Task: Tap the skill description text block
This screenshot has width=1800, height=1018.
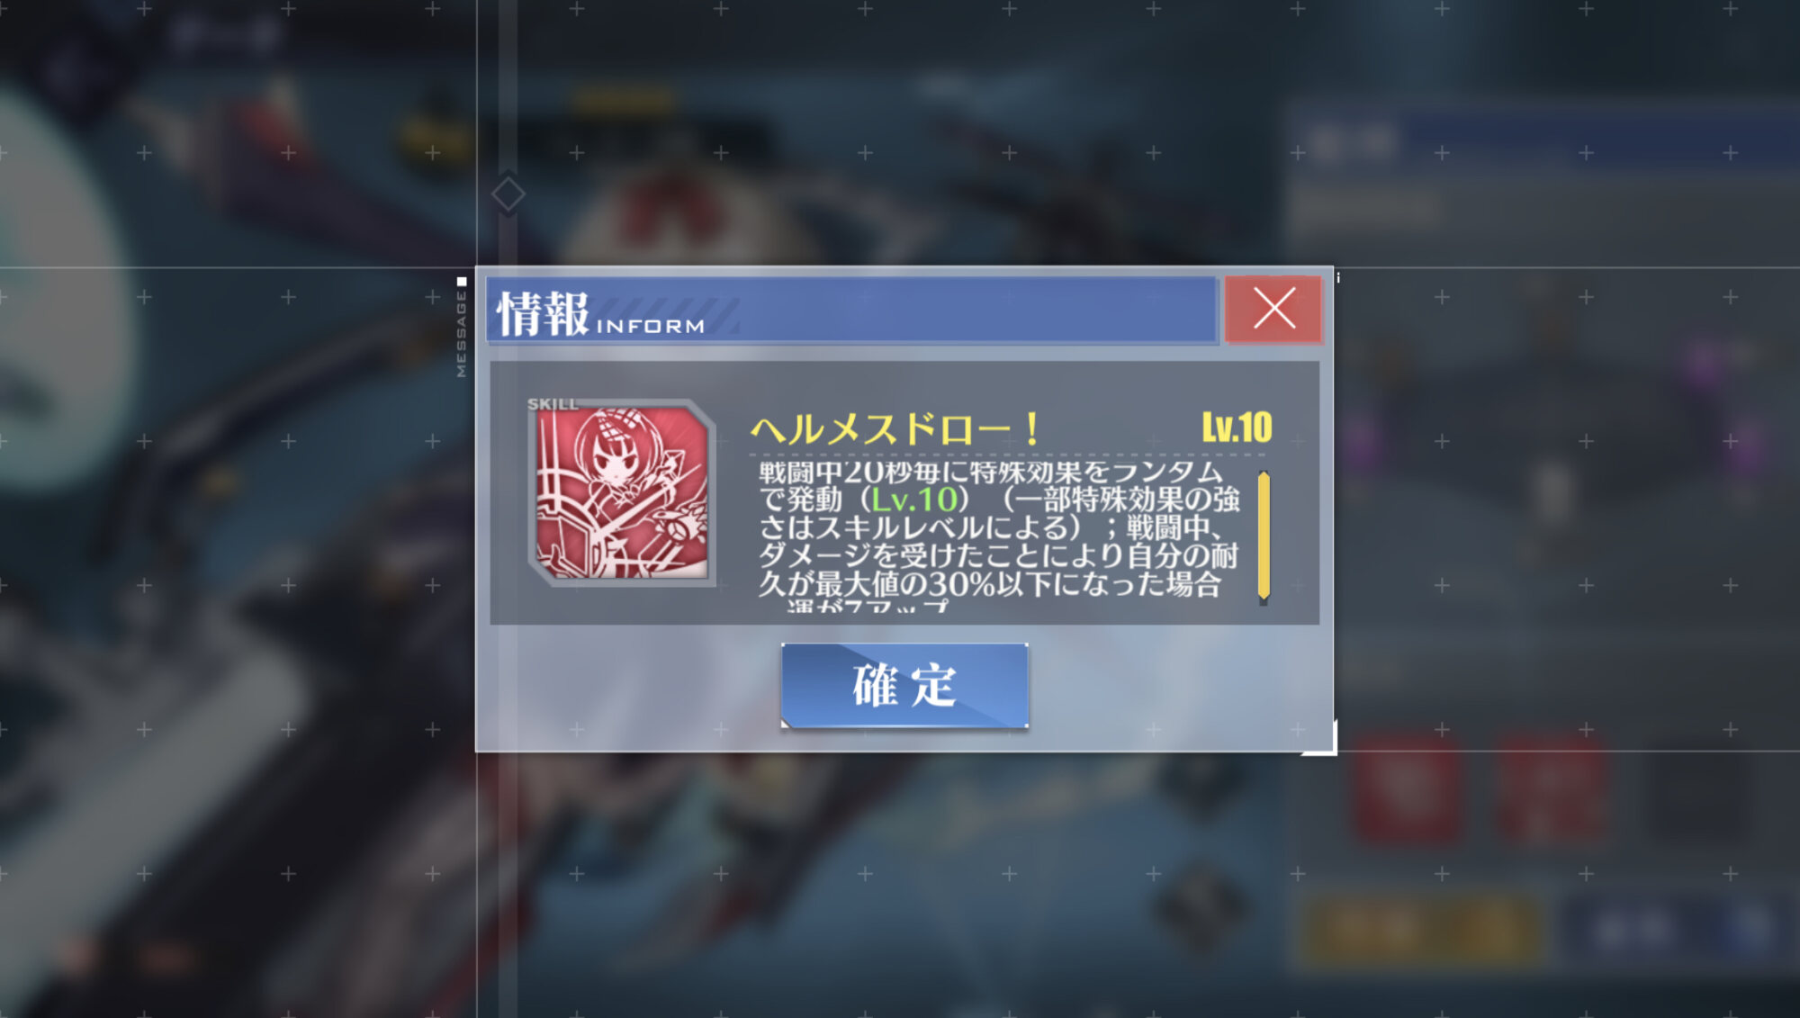Action: coord(999,536)
